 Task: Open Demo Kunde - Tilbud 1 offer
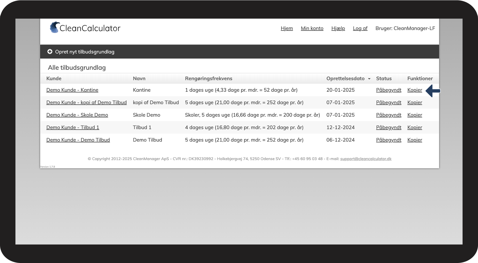coord(72,127)
